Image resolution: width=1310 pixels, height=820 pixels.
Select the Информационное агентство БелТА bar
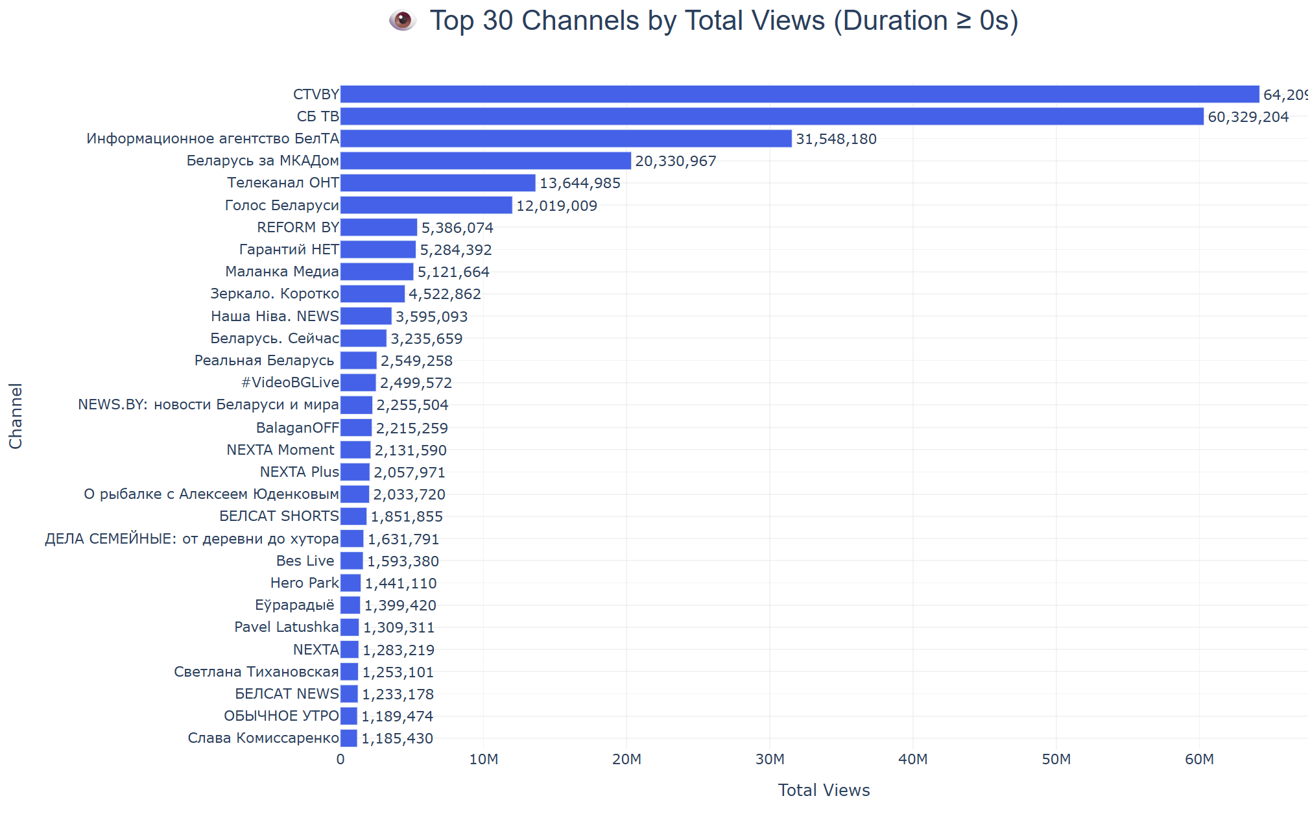tap(566, 139)
